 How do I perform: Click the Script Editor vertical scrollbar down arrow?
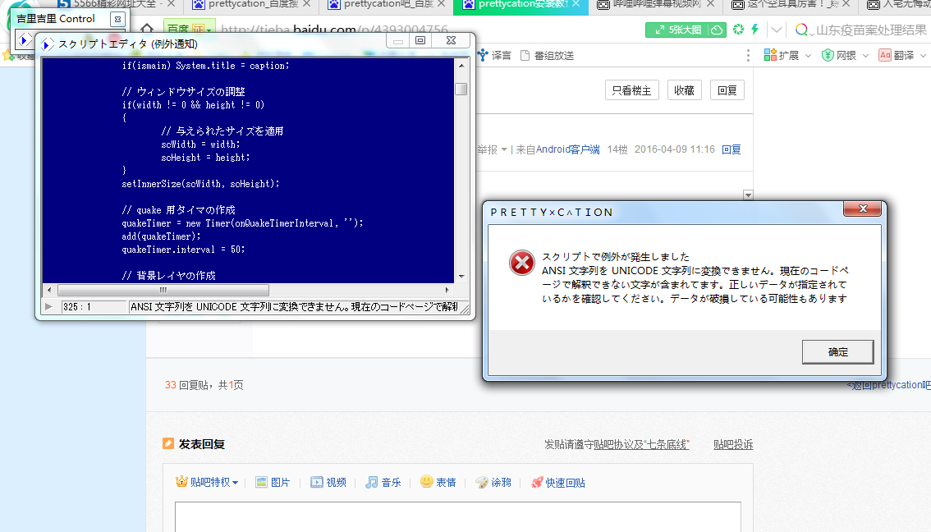tap(461, 277)
